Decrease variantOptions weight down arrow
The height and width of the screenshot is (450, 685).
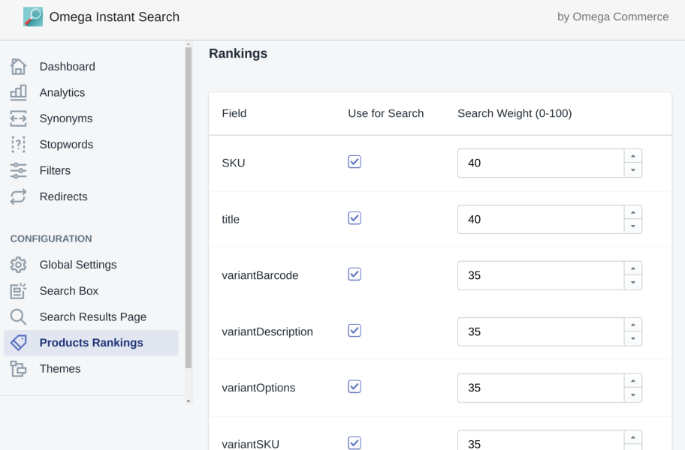pyautogui.click(x=633, y=395)
